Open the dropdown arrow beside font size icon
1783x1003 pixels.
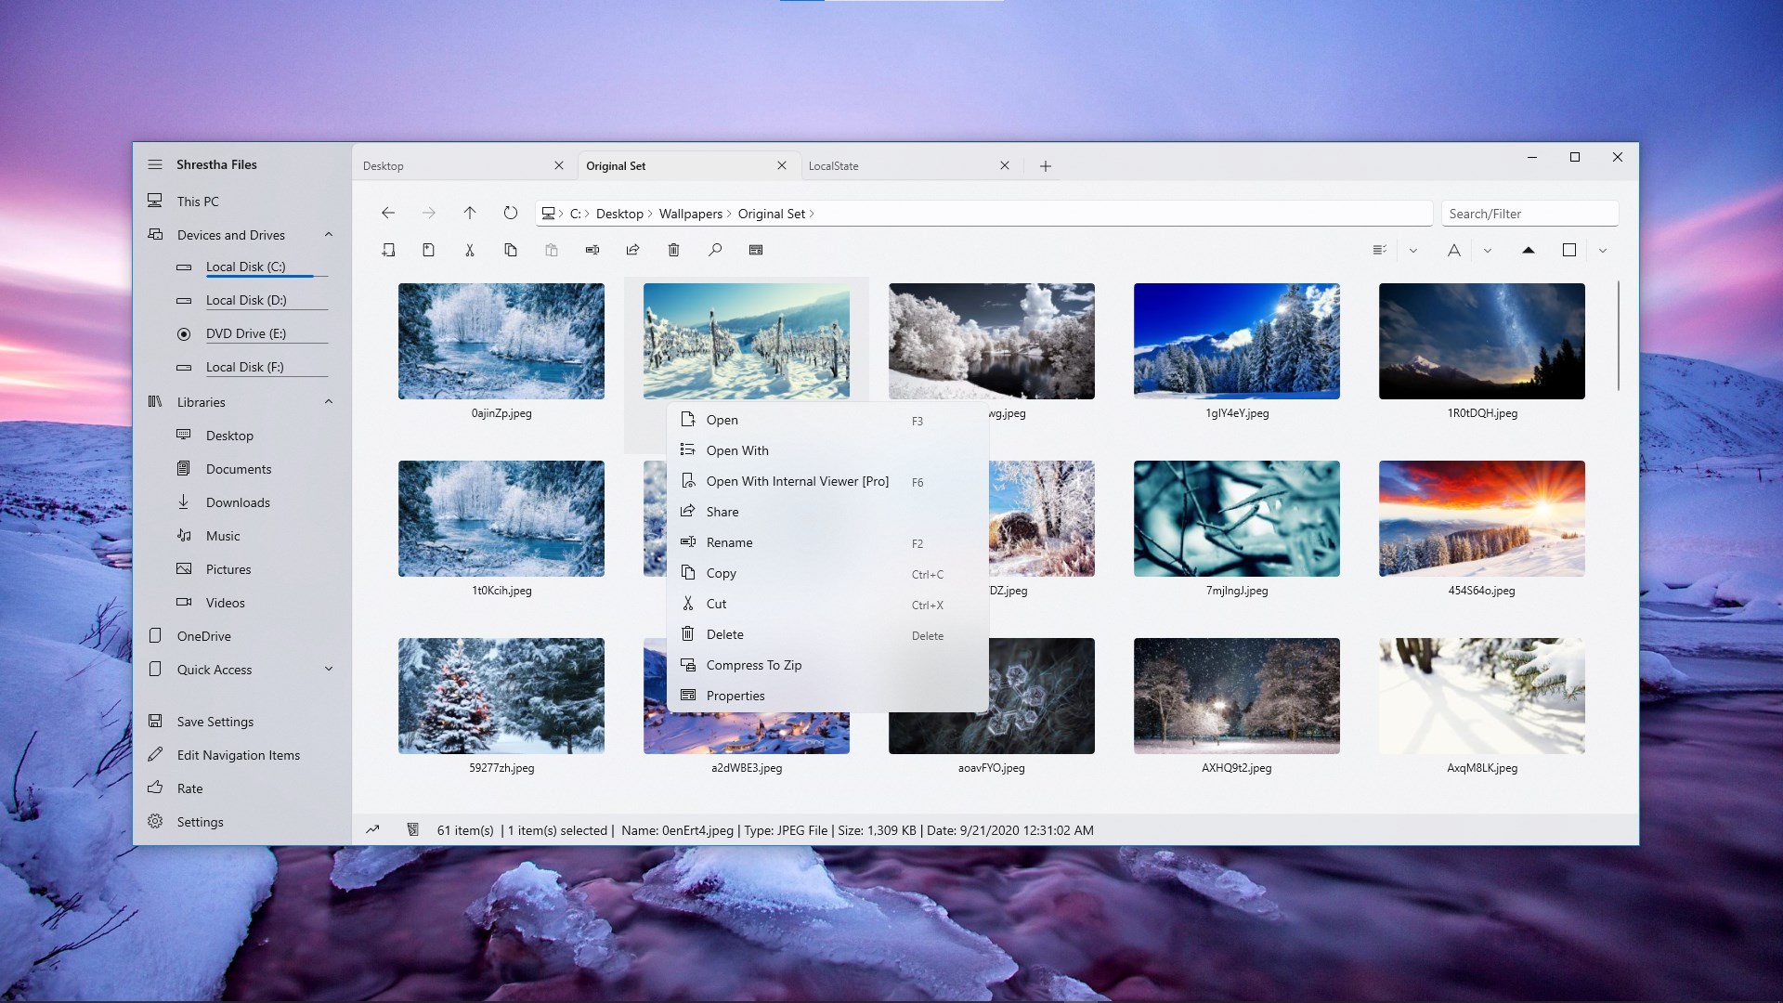pos(1488,250)
